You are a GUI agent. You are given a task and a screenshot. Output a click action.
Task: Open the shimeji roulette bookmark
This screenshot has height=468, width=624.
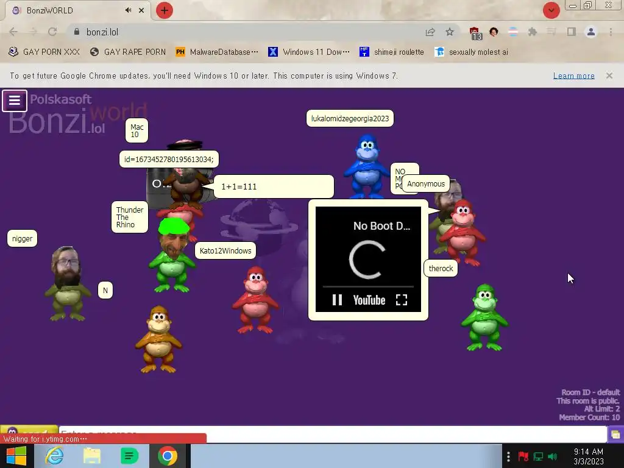[392, 52]
